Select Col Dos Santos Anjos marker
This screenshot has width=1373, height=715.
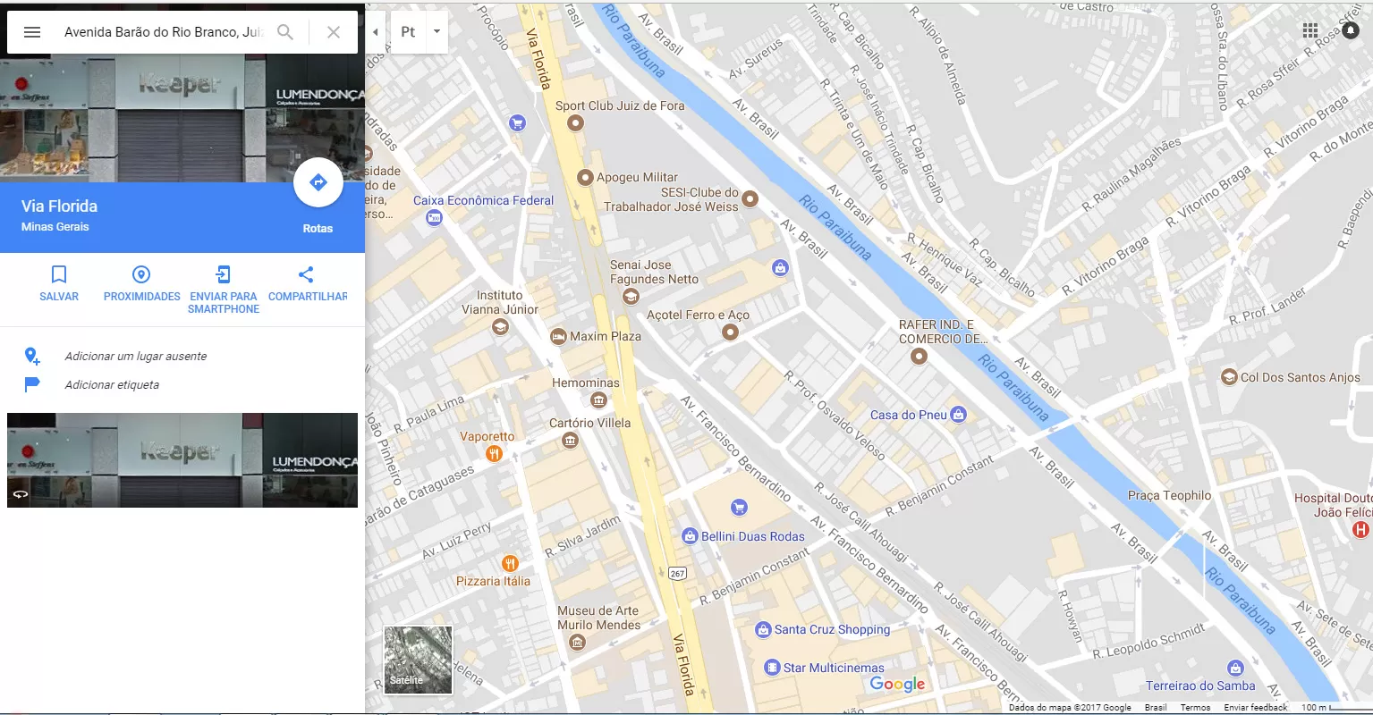point(1229,377)
